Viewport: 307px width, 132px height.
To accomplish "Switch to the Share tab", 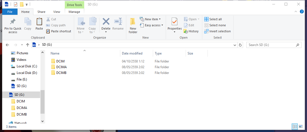I will (41, 12).
